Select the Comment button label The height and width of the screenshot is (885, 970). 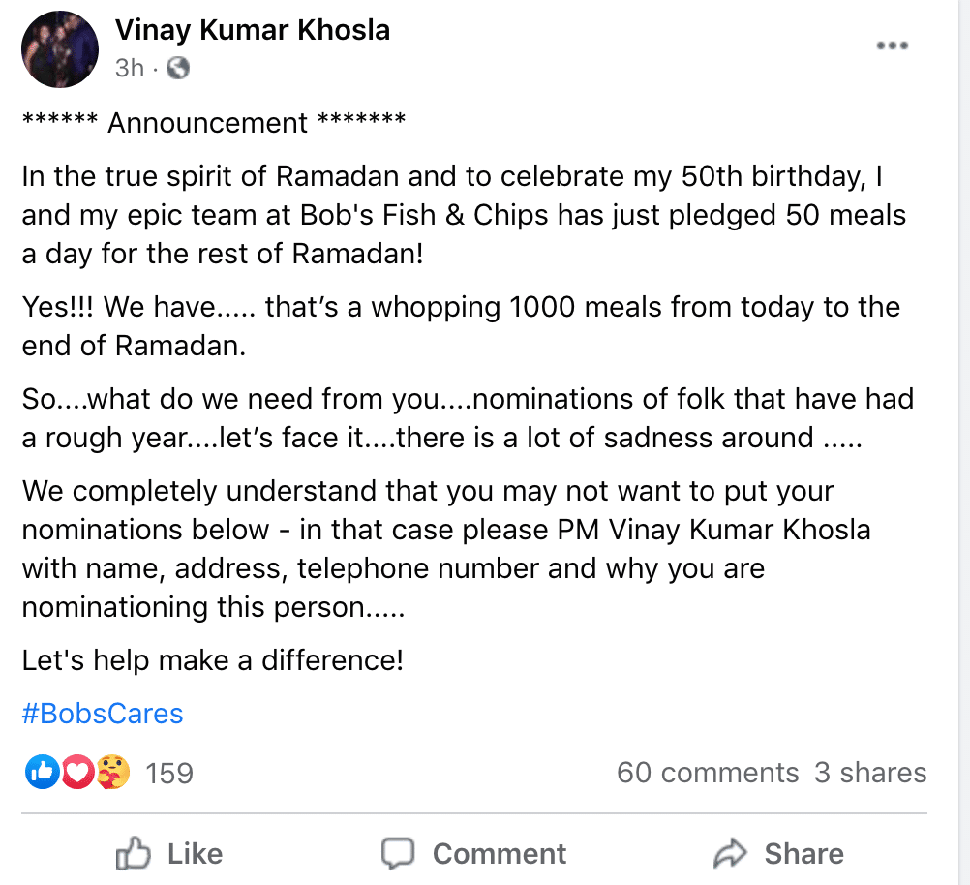(500, 854)
